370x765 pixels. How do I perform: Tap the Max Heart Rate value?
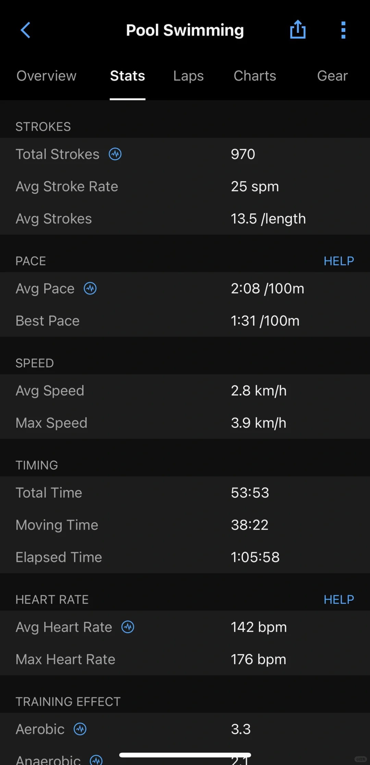258,659
